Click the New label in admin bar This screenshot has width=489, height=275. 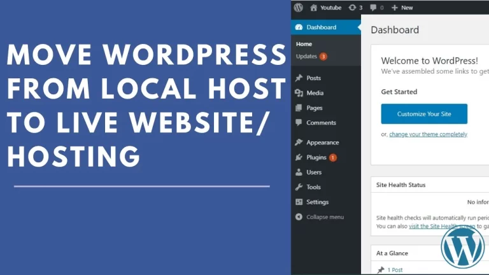click(407, 8)
